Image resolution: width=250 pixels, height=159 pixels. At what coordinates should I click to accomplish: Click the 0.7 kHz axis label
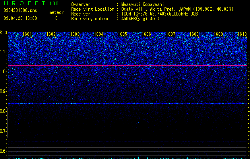click(x=3, y=131)
